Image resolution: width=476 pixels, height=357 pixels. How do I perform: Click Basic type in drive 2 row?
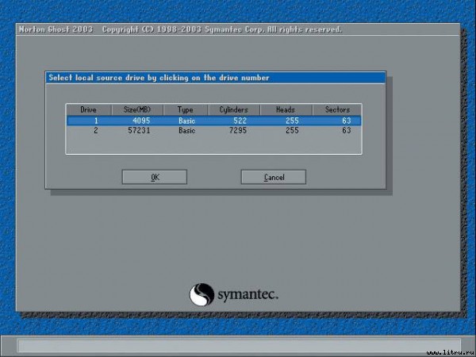(186, 131)
